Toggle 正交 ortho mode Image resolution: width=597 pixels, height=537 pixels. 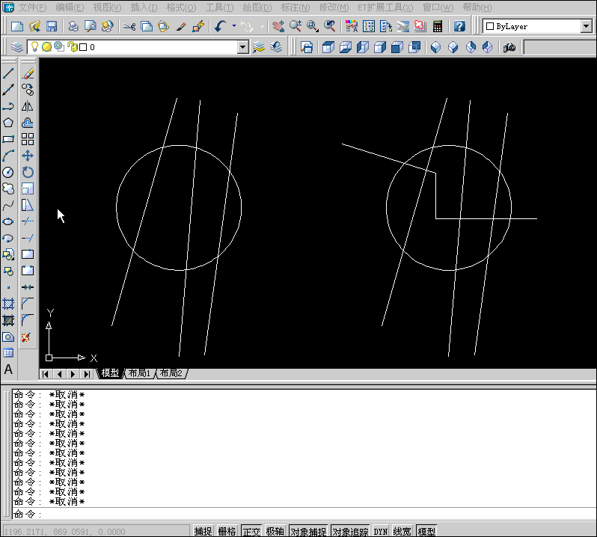pyautogui.click(x=251, y=531)
